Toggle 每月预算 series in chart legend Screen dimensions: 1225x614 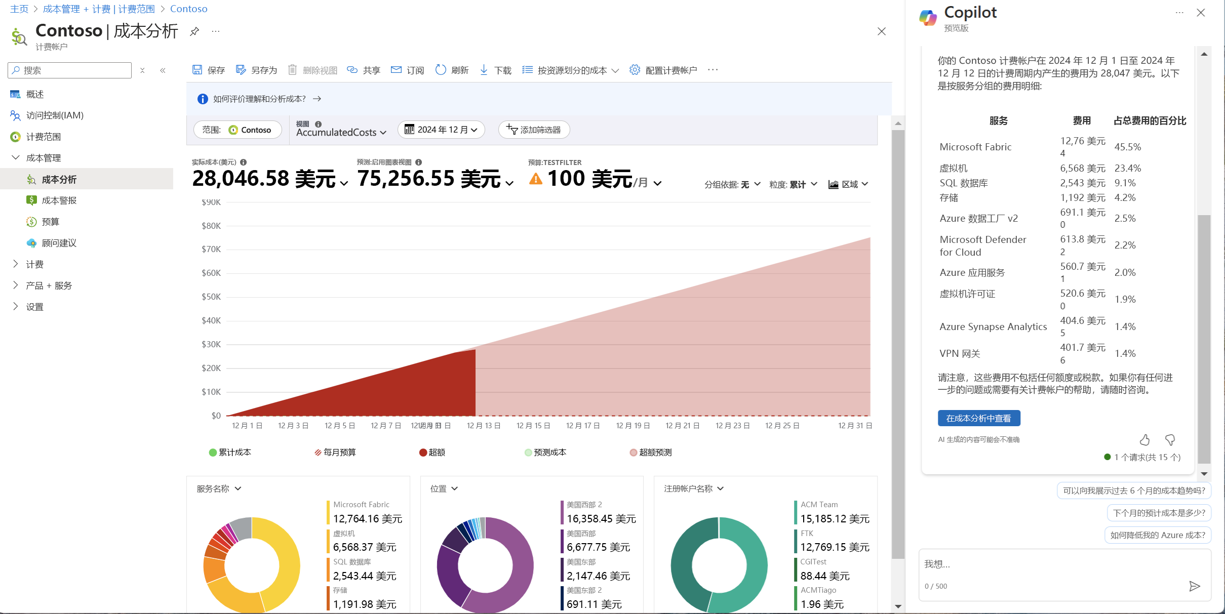point(335,452)
